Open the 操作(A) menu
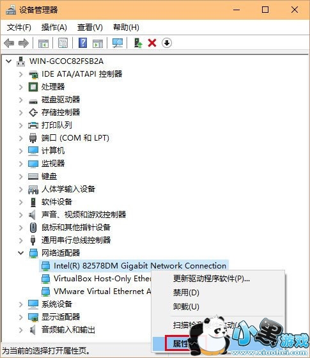 tap(54, 27)
